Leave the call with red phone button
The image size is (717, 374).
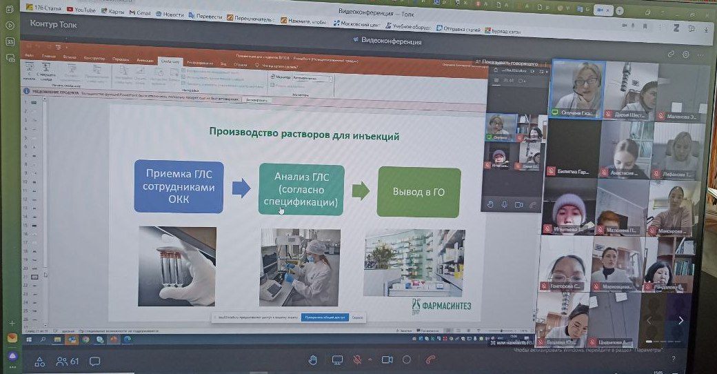click(431, 360)
